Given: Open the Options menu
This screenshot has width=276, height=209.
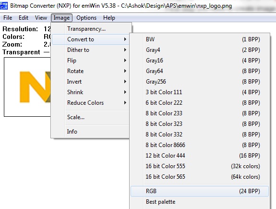Looking at the screenshot, I should [86, 18].
